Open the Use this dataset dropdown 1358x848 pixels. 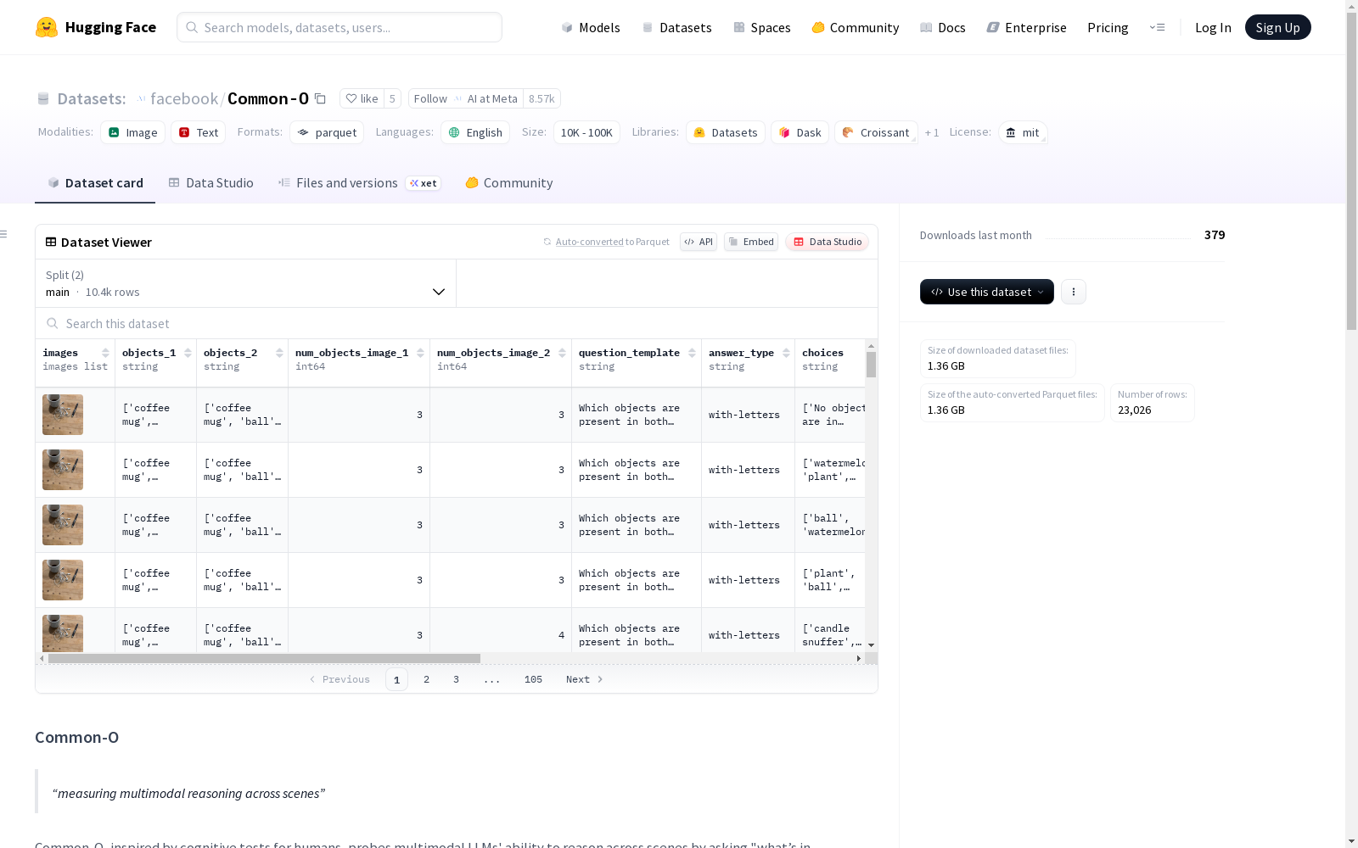click(987, 292)
